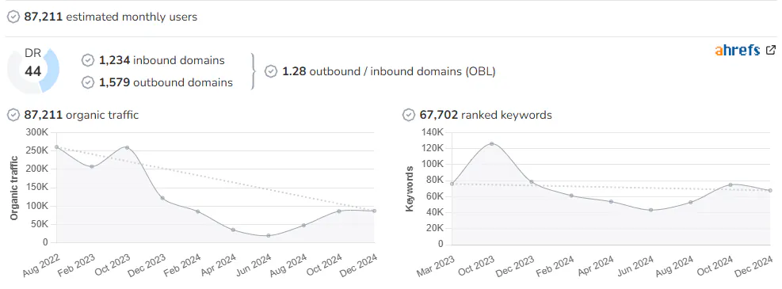
Task: Click the 87,211 estimated monthly users text
Action: pos(111,17)
